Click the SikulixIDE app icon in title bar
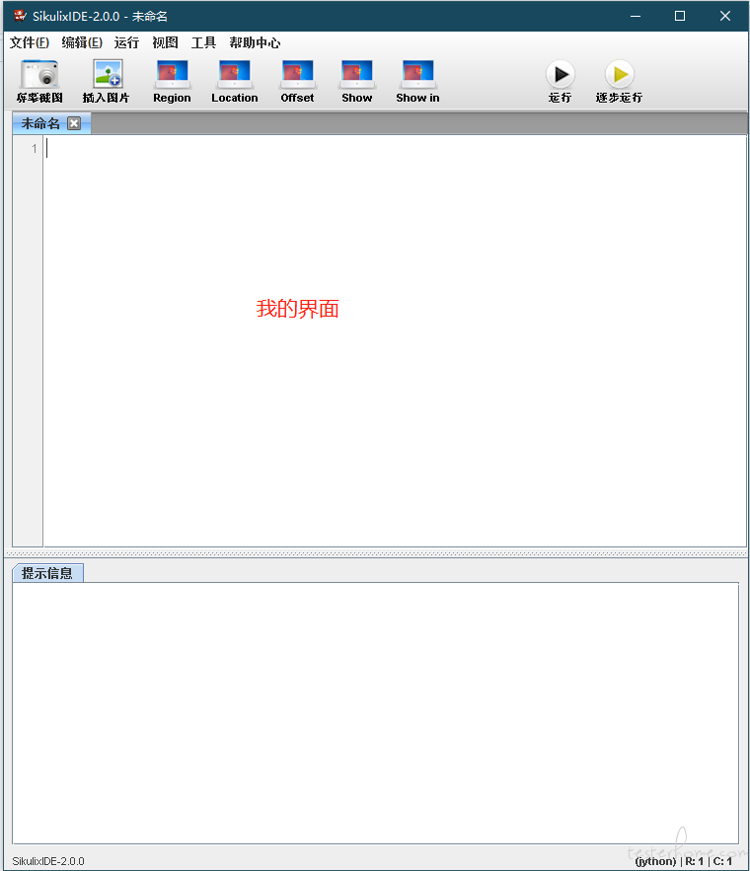The image size is (750, 871). 20,16
